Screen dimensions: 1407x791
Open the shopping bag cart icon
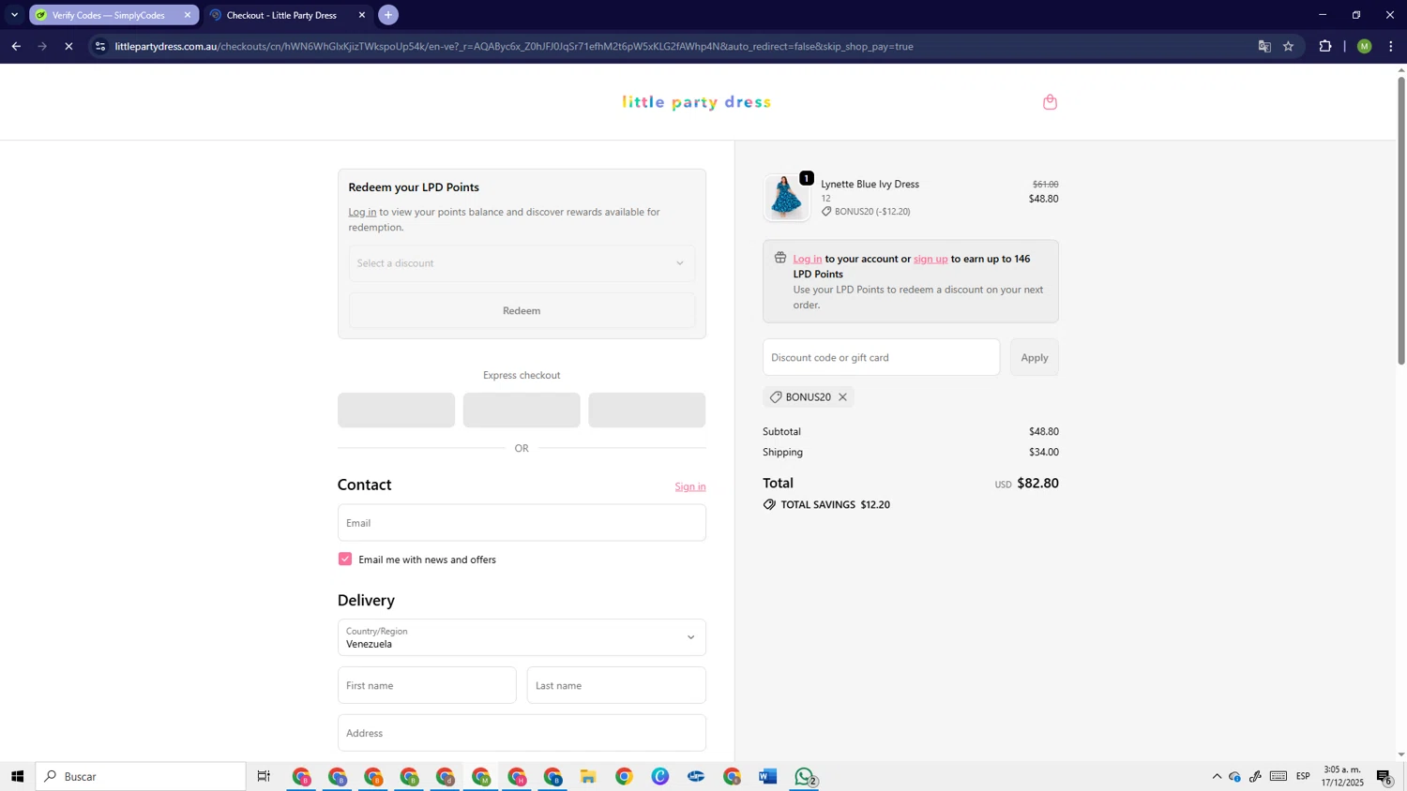[x=1050, y=102]
